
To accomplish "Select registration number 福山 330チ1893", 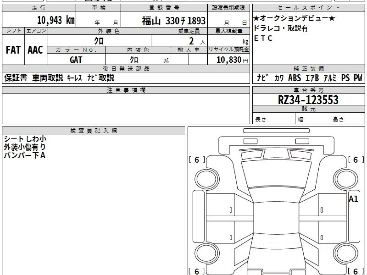I will pyautogui.click(x=173, y=21).
